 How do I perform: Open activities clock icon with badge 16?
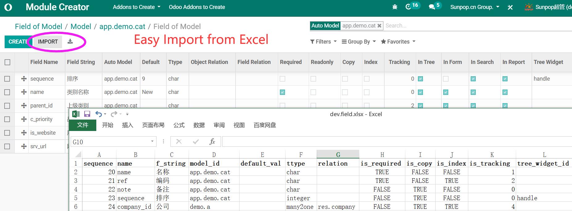(409, 7)
